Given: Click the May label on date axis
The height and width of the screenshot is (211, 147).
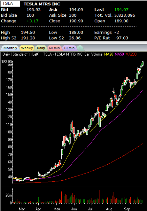Looking at the screenshot, I should click(x=57, y=209).
